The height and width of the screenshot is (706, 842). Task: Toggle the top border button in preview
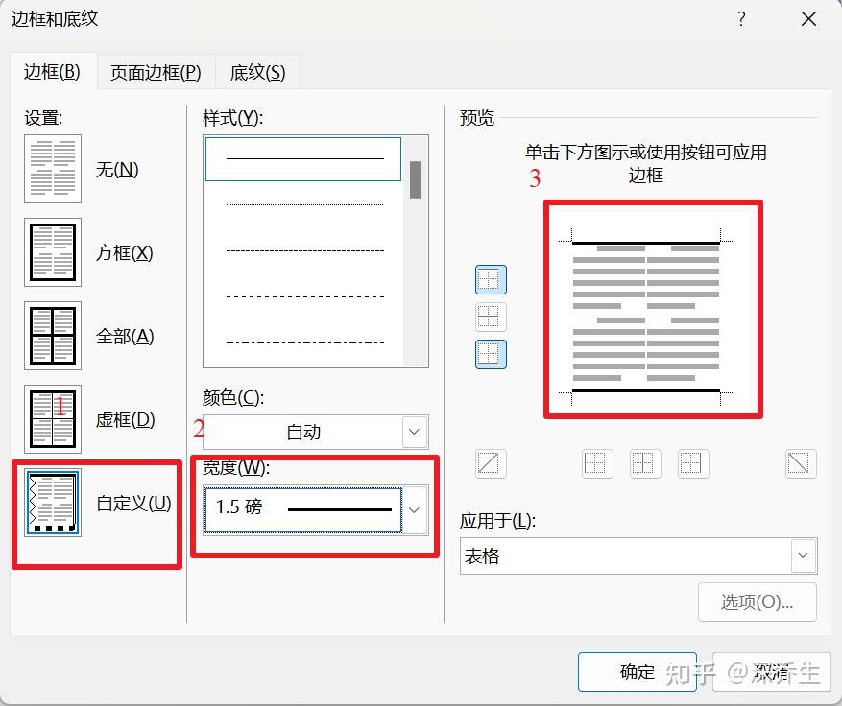491,279
